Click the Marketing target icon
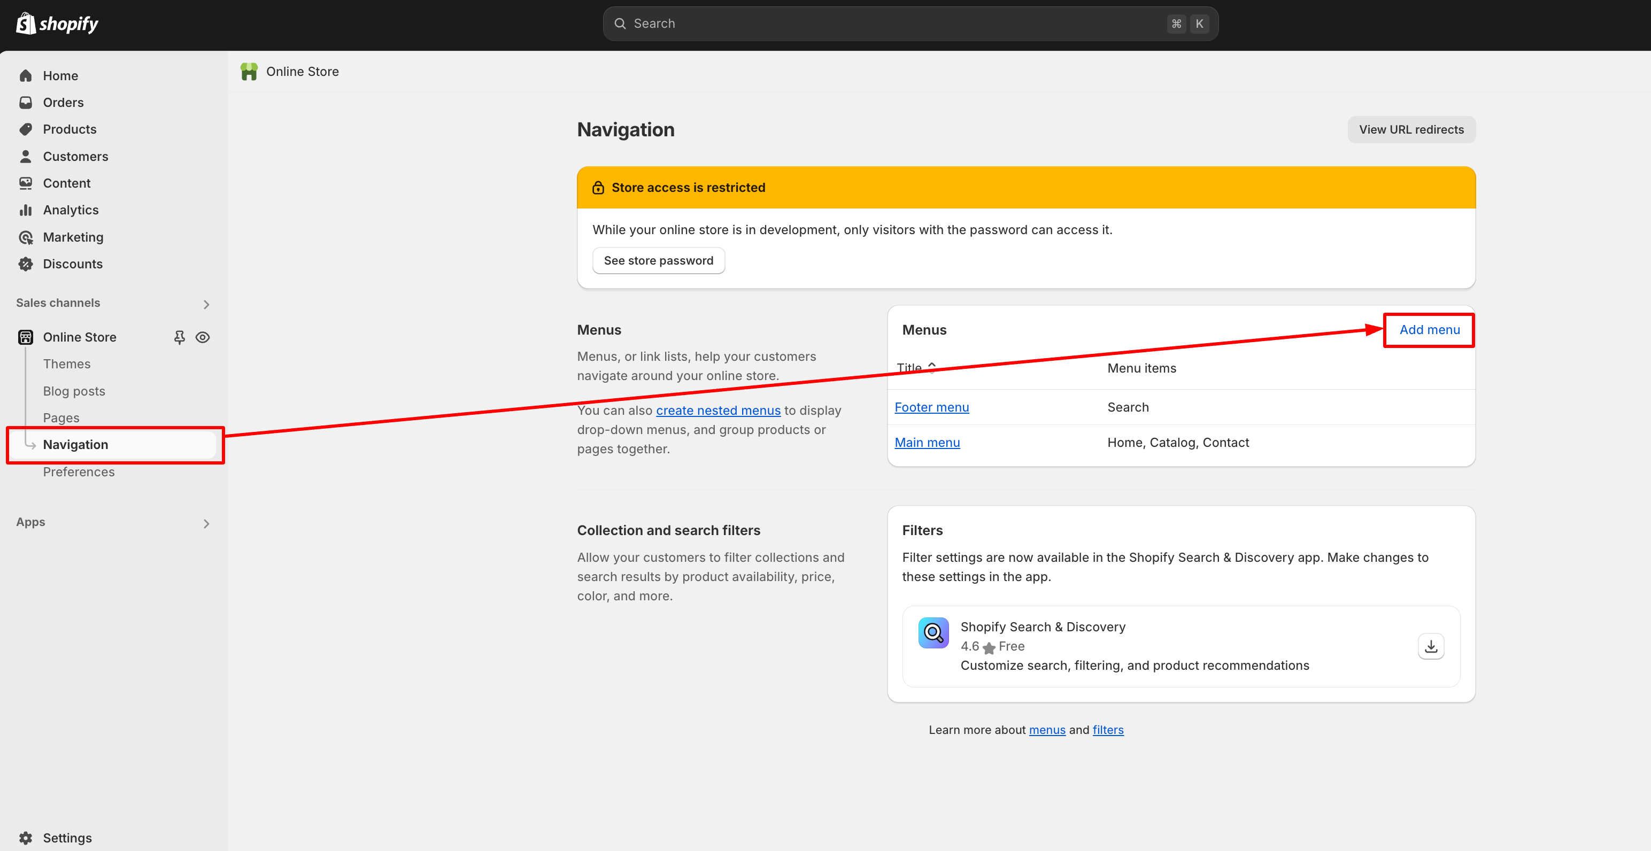This screenshot has height=851, width=1651. tap(26, 237)
